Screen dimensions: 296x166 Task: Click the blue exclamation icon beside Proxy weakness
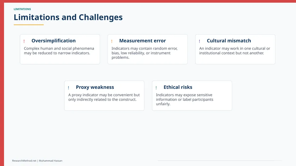point(69,88)
